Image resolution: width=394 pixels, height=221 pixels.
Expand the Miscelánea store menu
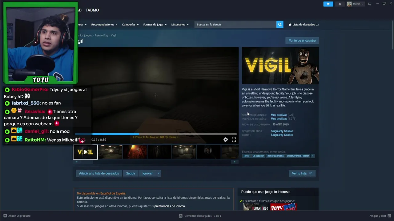coord(180,25)
